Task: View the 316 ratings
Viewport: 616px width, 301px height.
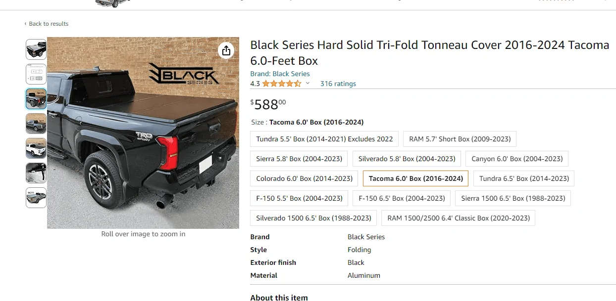Action: point(338,84)
